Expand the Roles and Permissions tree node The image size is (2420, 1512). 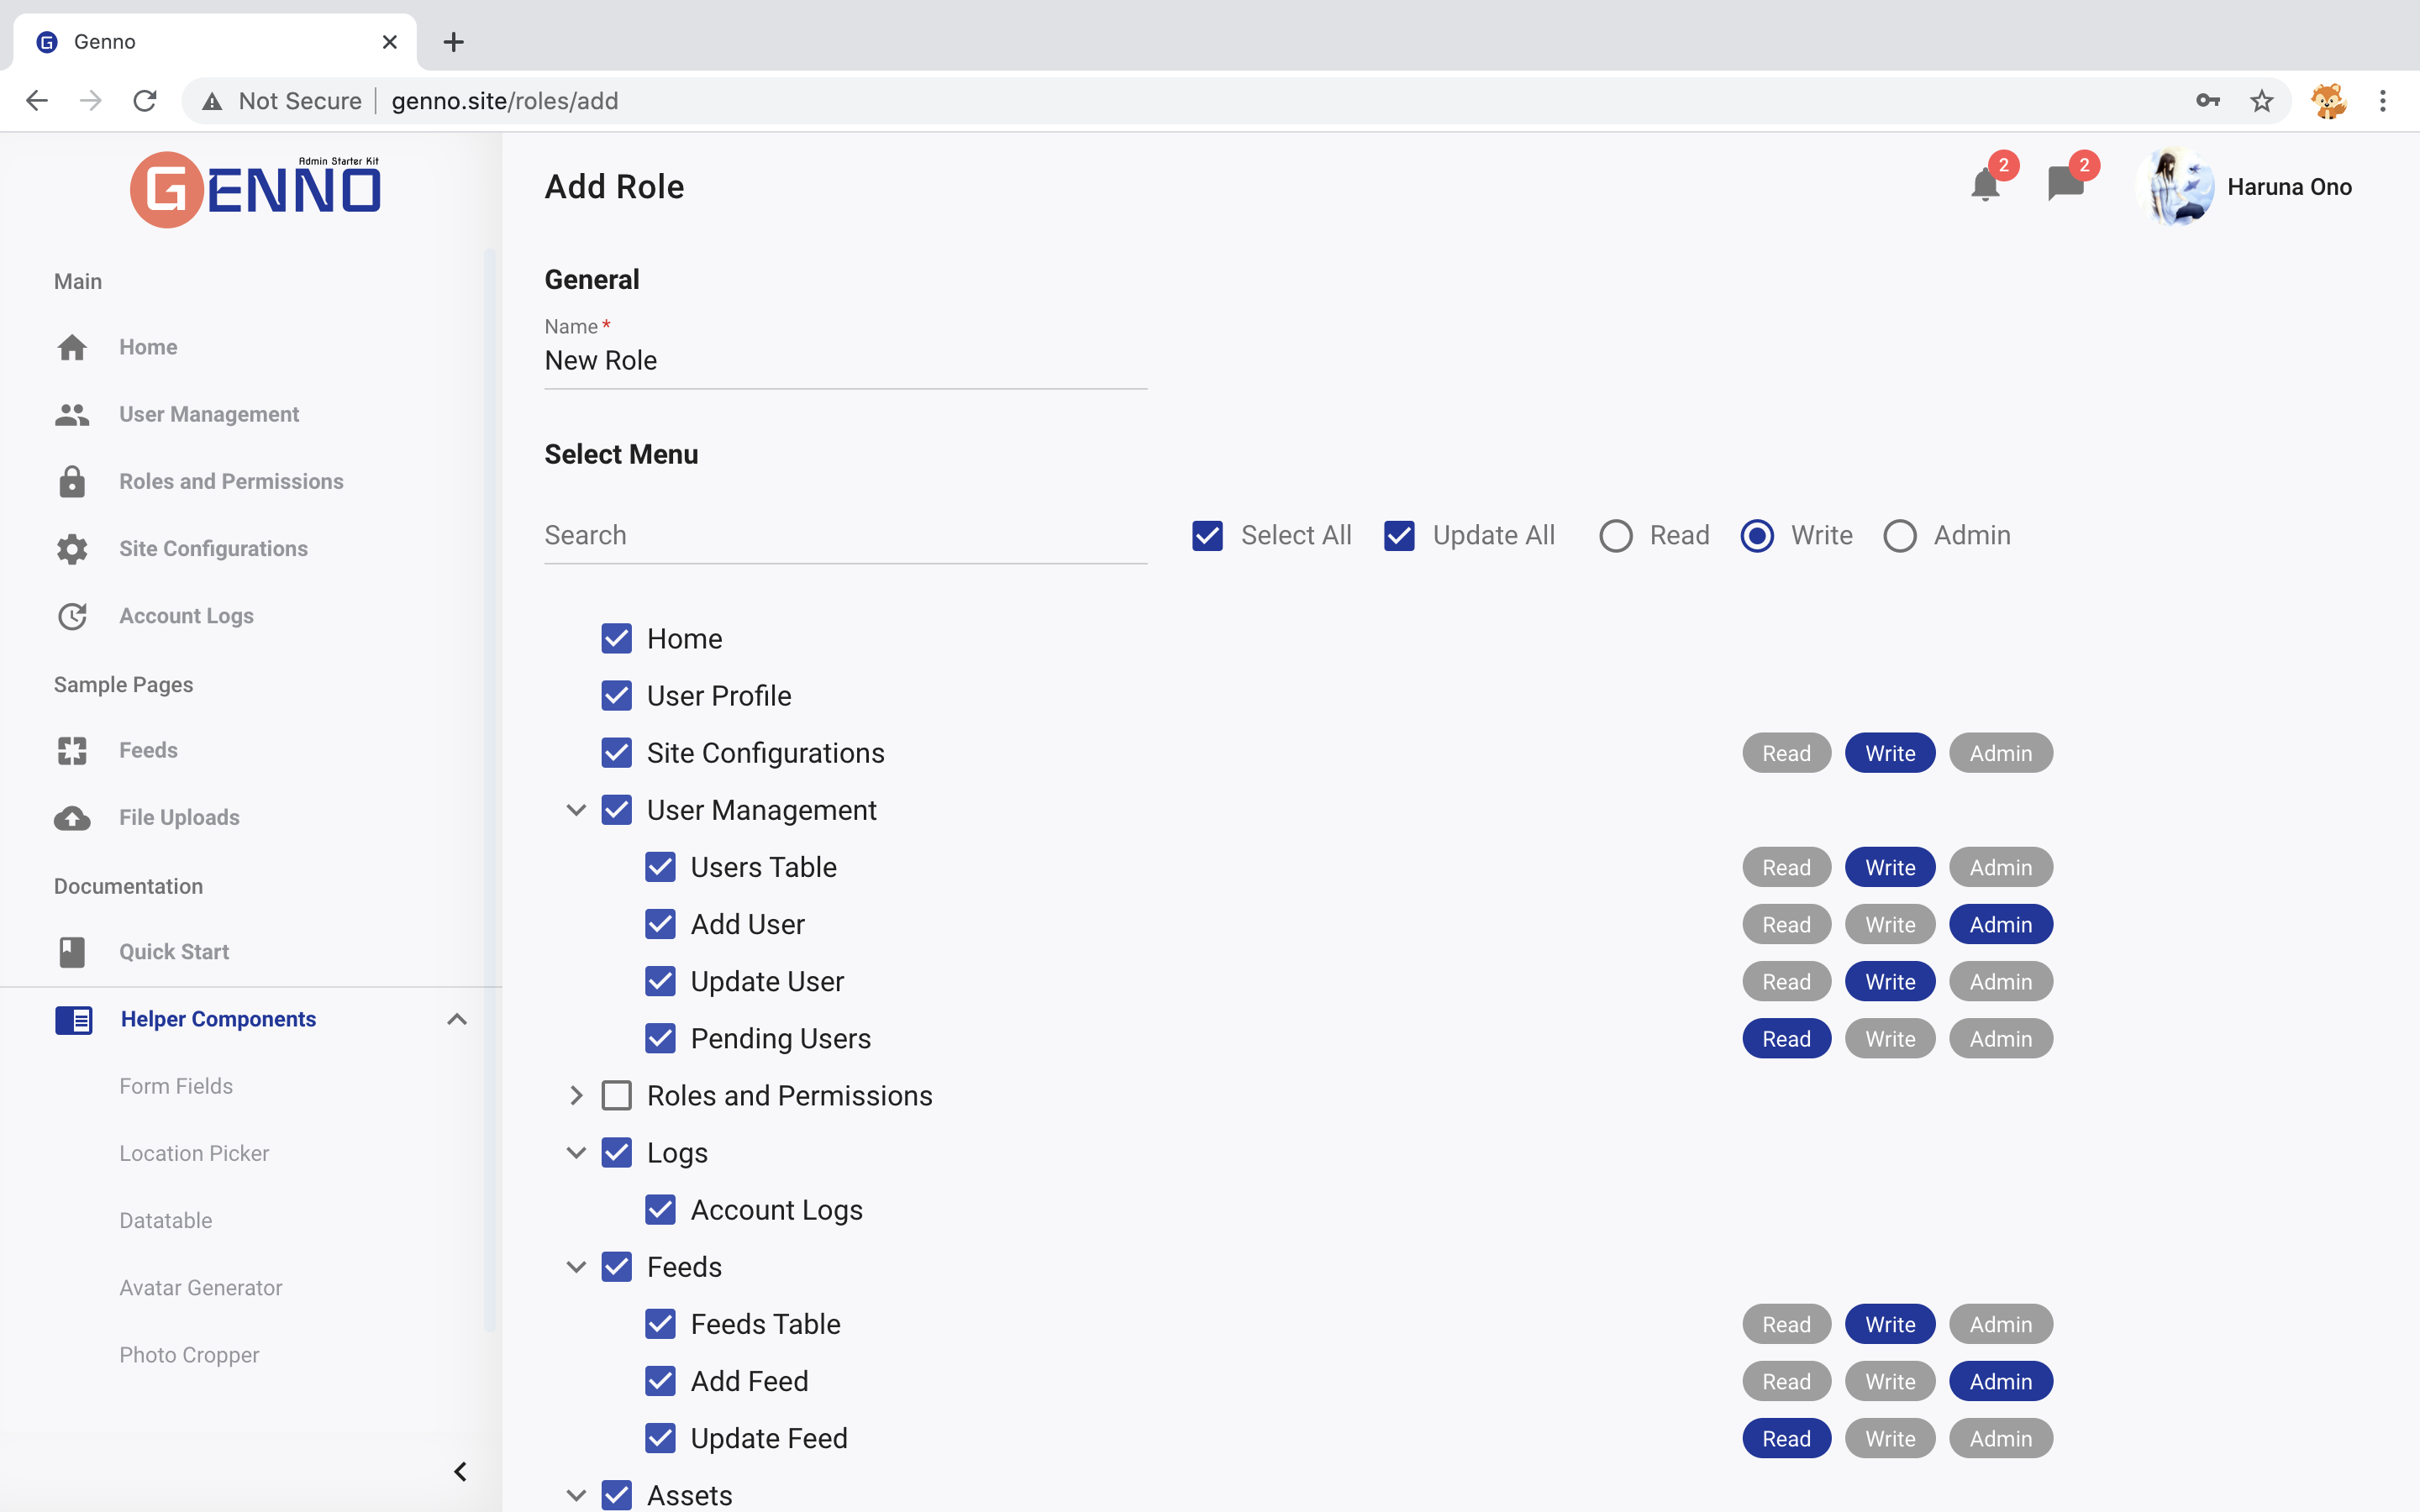coord(576,1096)
